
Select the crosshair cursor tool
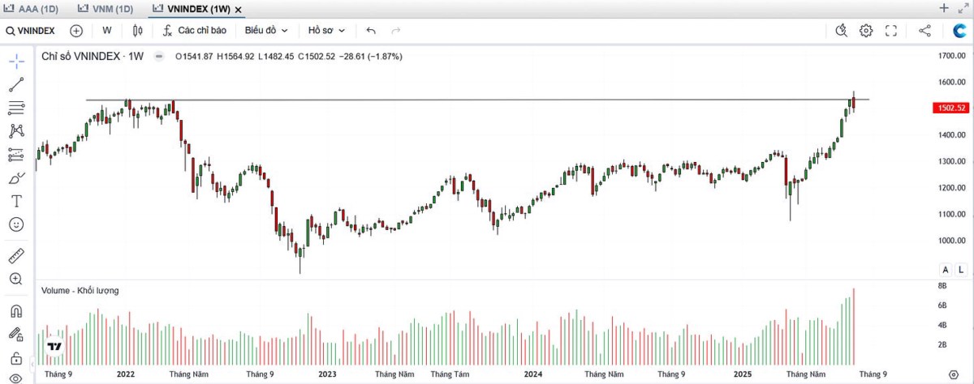[x=16, y=61]
